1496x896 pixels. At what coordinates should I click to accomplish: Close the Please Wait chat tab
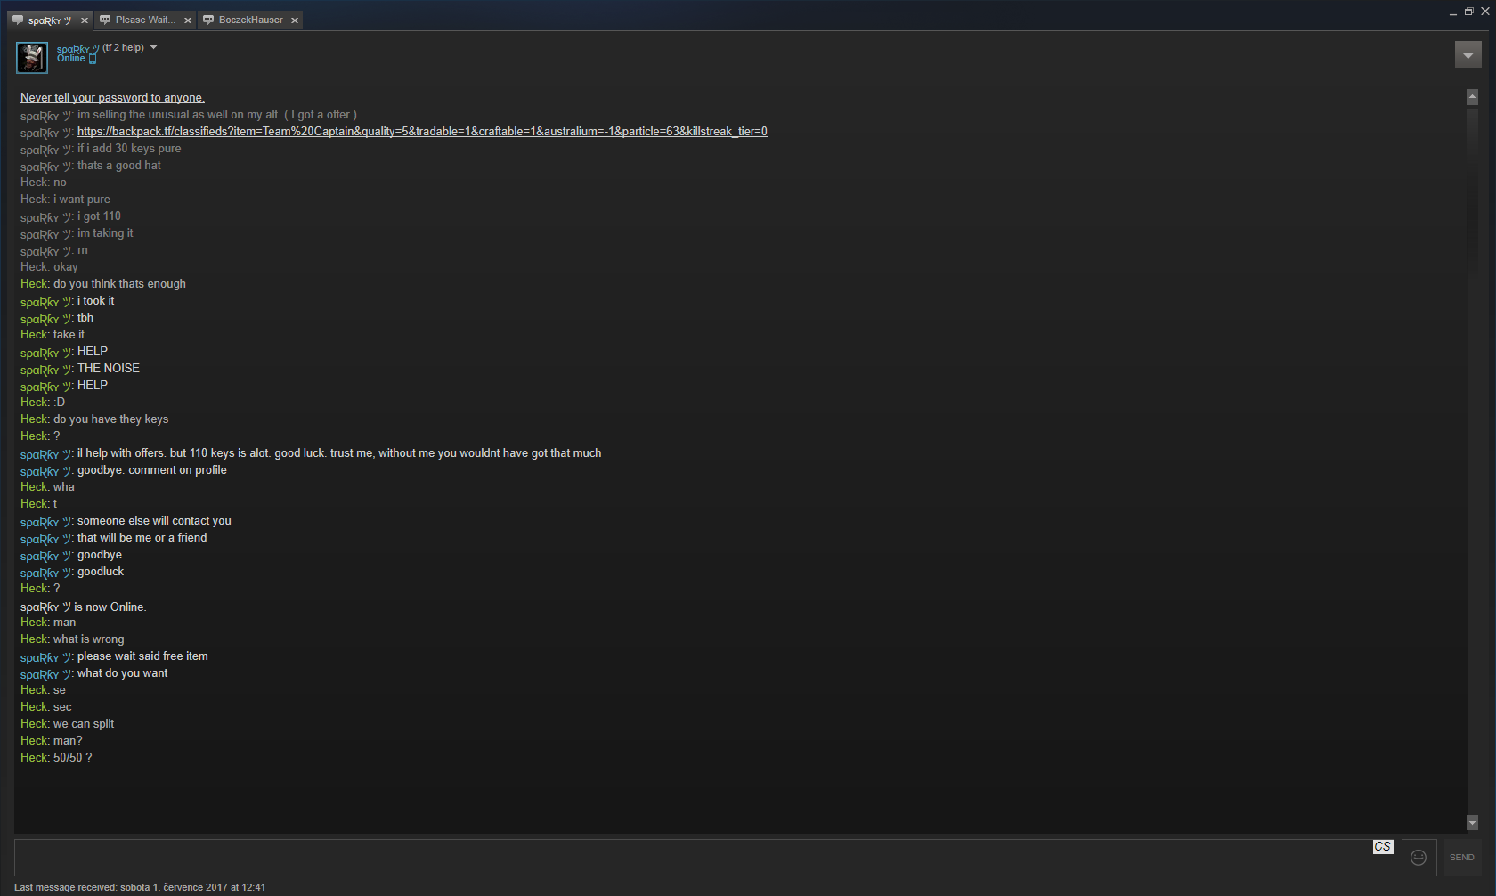[x=188, y=20]
